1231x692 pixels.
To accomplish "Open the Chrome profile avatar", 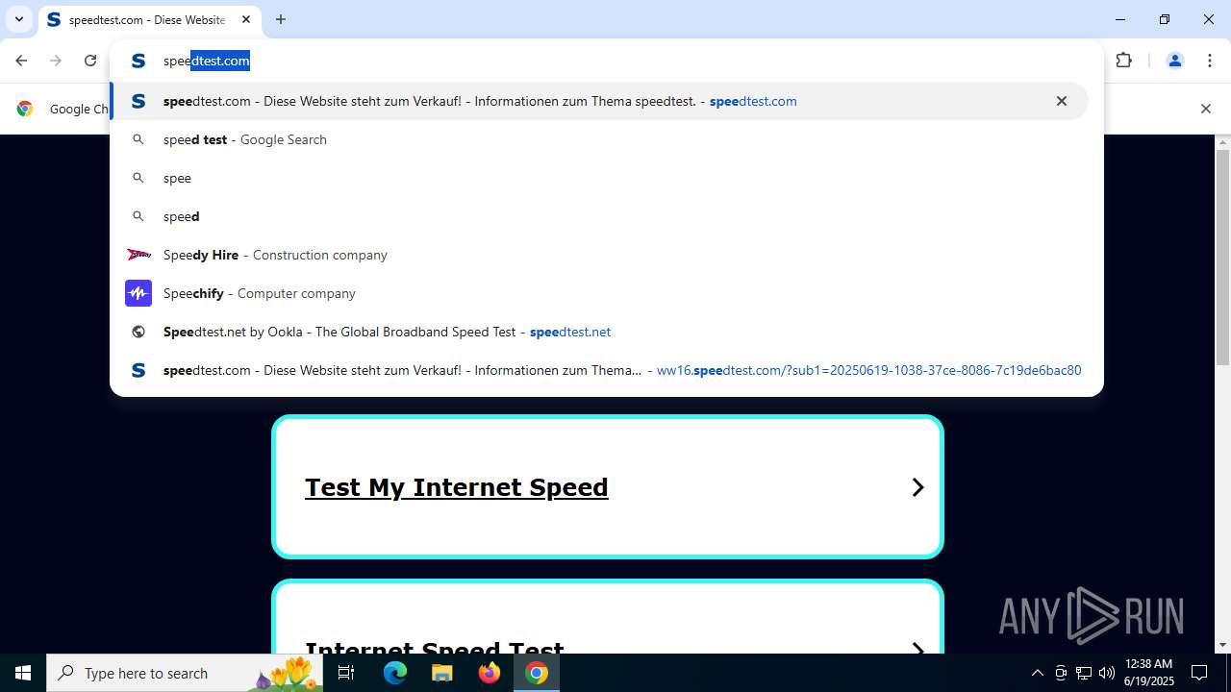I will (1174, 61).
